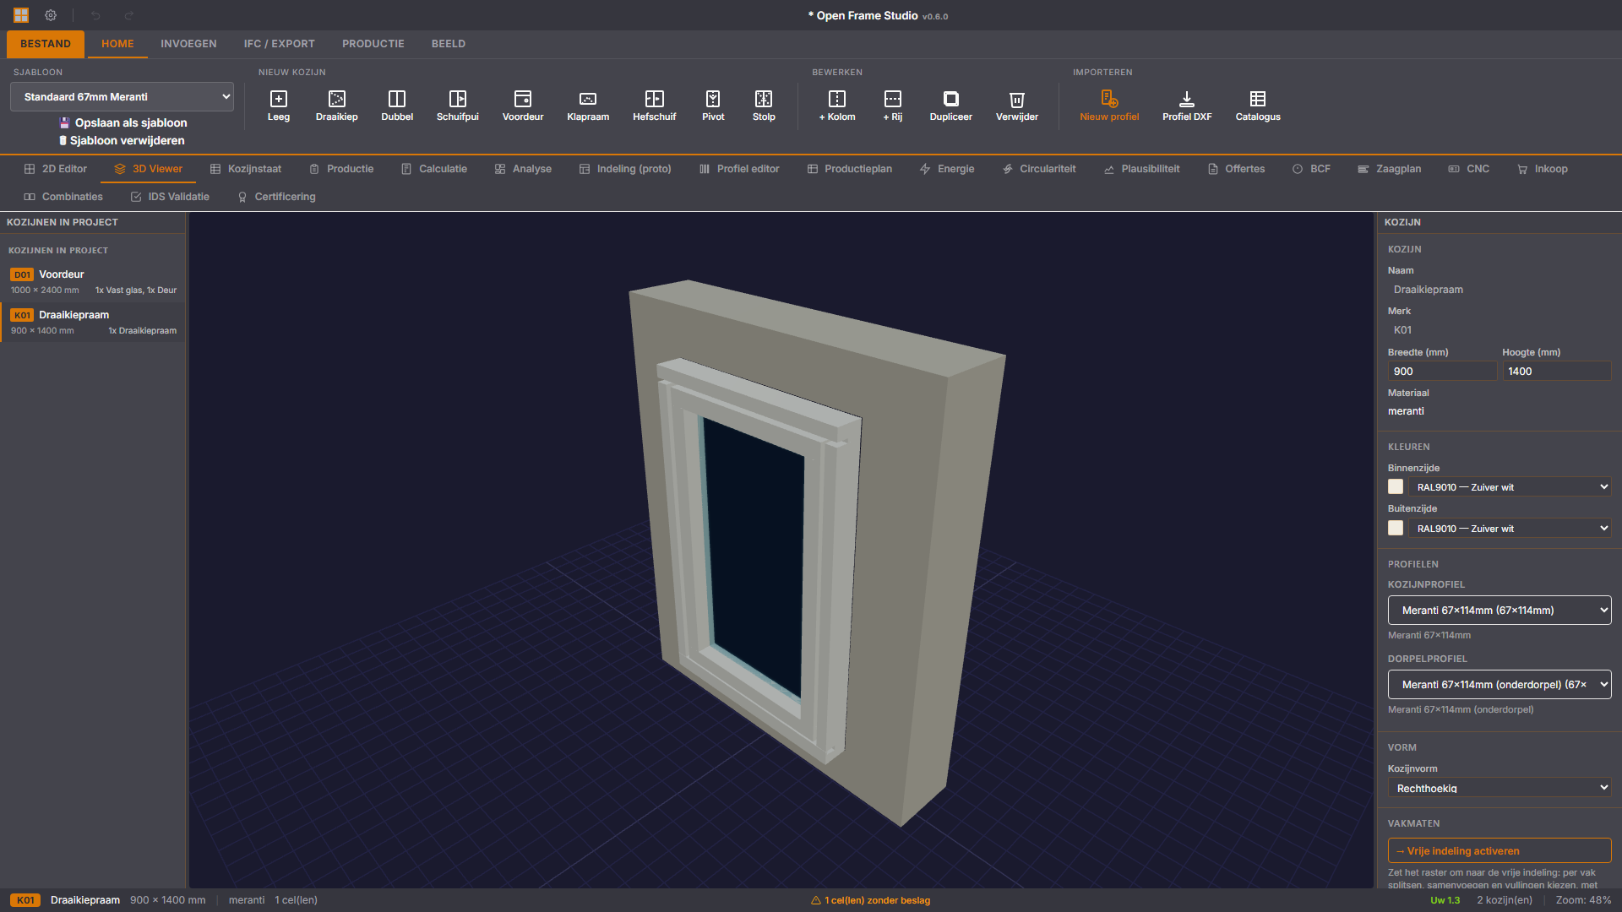Viewport: 1622px width, 912px height.
Task: Add a Schuifpui sliding door
Action: tap(457, 106)
